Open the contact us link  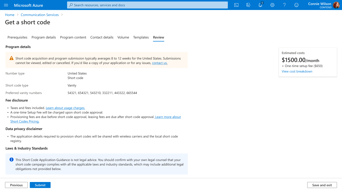pyautogui.click(x=159, y=63)
